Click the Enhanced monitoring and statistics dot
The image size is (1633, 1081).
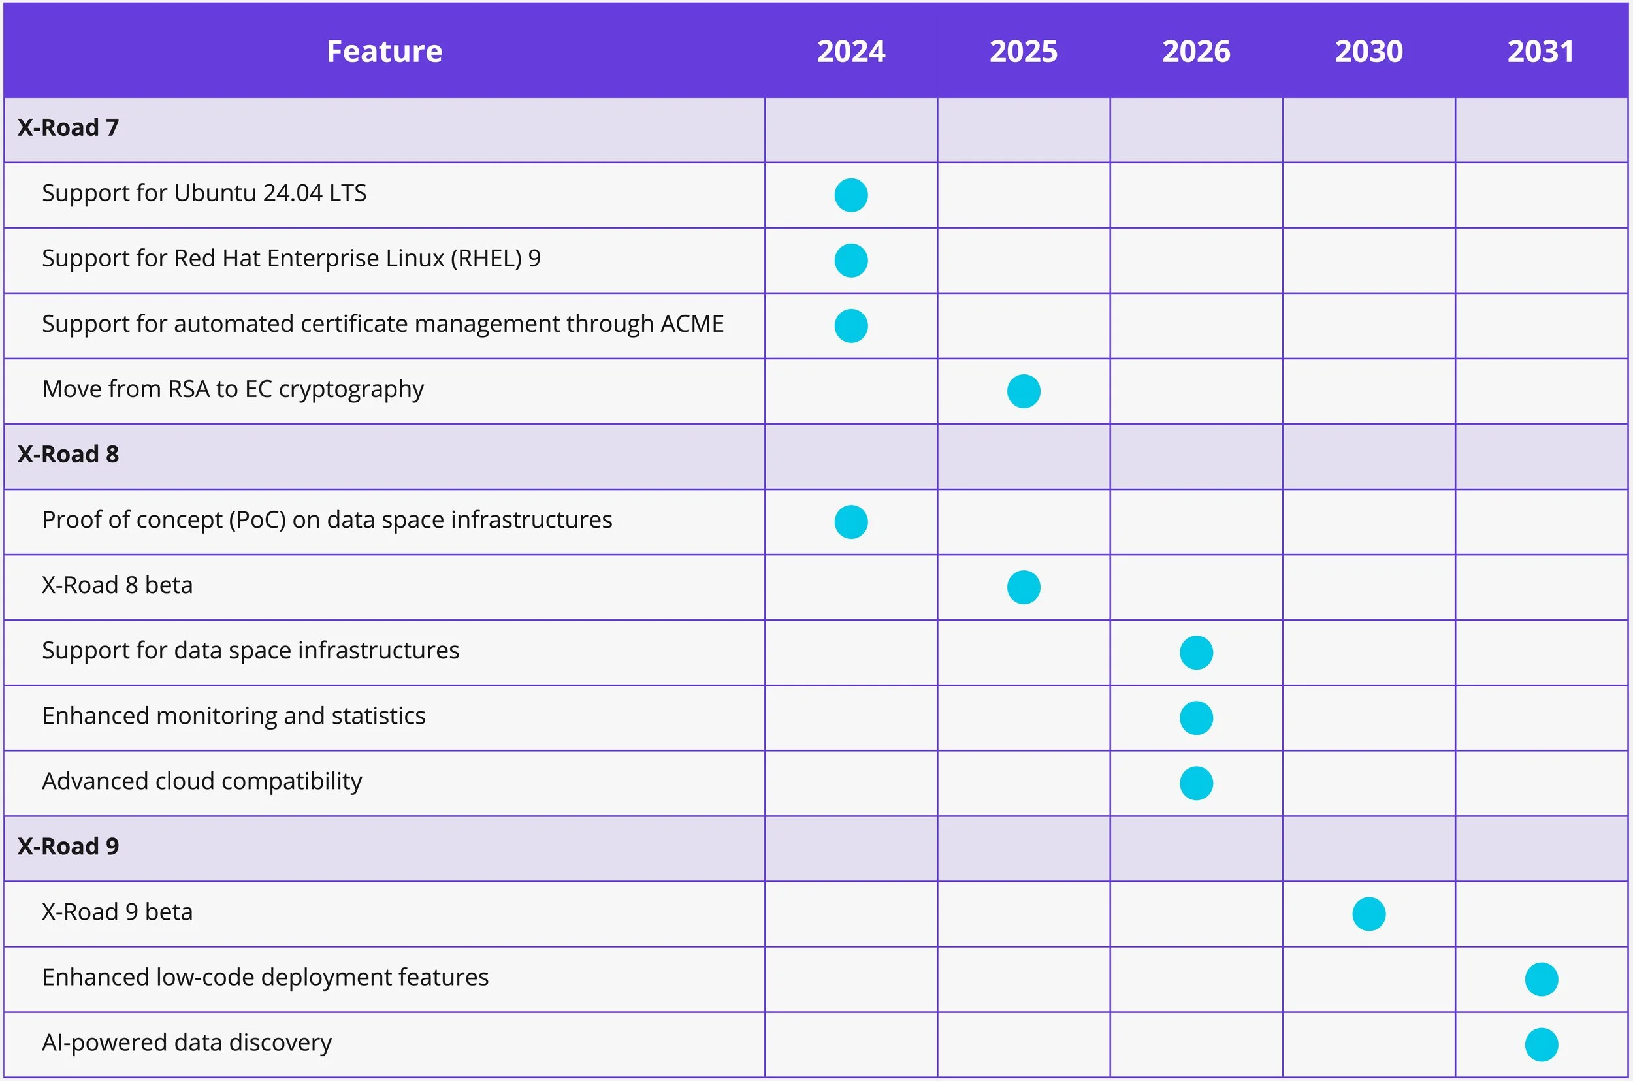coord(1196,717)
